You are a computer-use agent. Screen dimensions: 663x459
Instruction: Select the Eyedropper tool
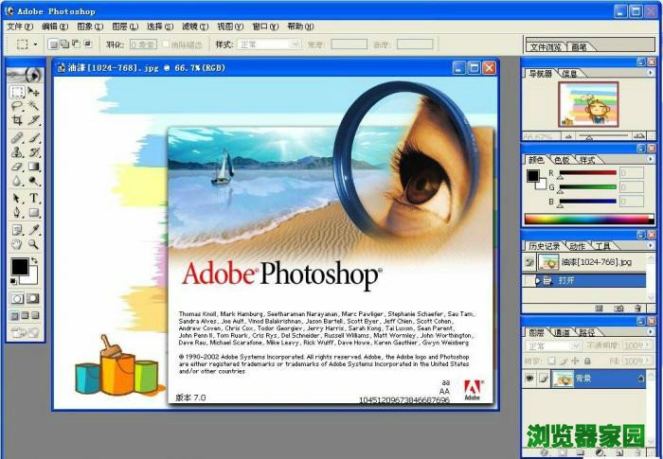point(34,229)
